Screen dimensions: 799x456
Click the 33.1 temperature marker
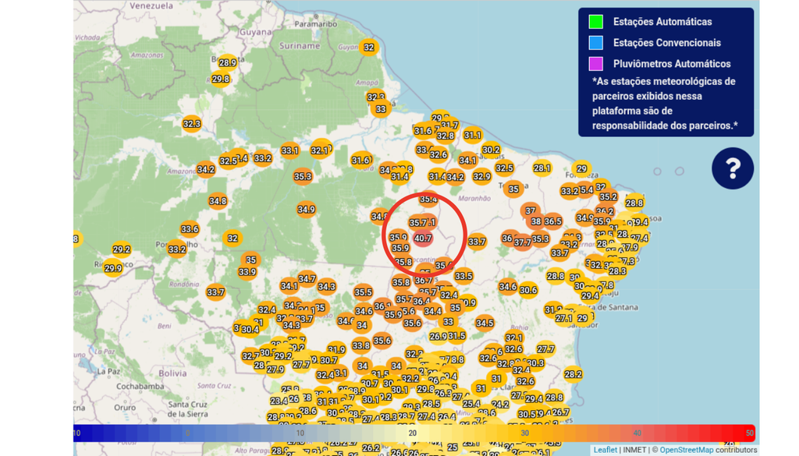tap(290, 150)
